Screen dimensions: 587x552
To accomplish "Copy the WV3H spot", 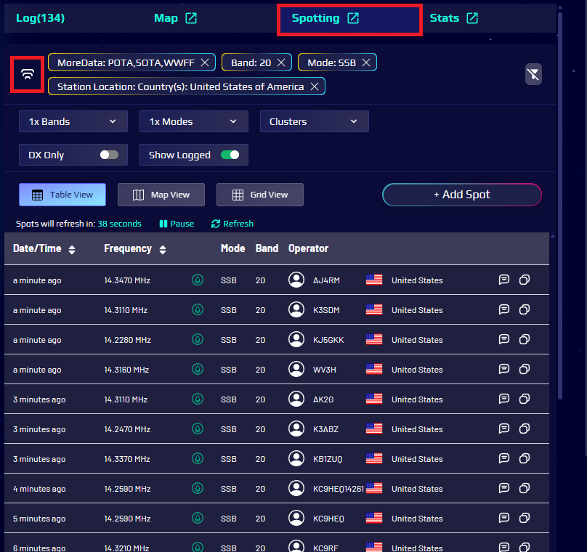I will pyautogui.click(x=525, y=369).
